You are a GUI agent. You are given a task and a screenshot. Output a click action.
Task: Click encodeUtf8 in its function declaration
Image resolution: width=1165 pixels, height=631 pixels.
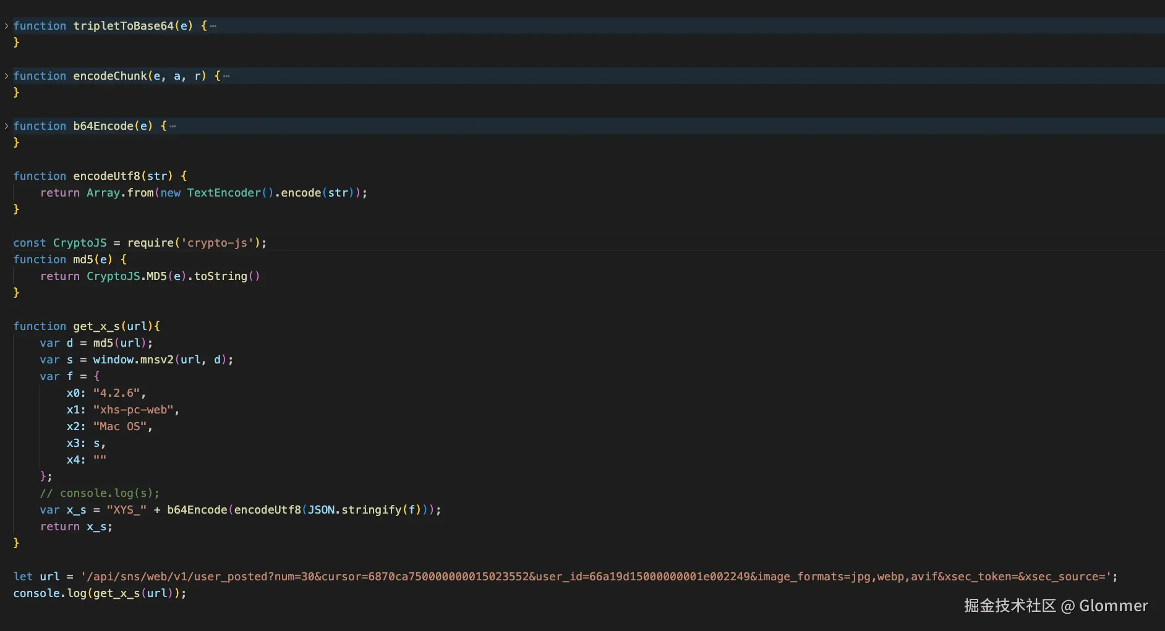coord(106,176)
